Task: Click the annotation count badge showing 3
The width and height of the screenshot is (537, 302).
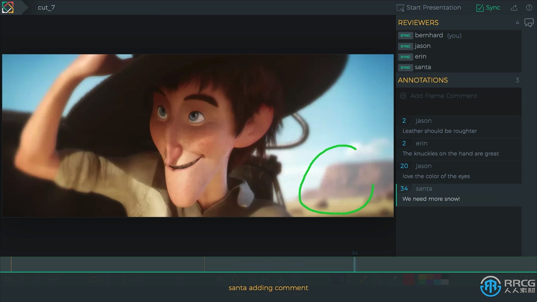Action: point(517,80)
